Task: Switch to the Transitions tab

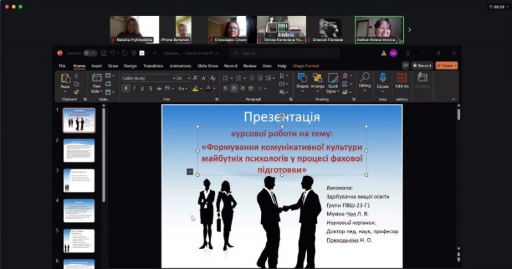Action: tap(153, 66)
